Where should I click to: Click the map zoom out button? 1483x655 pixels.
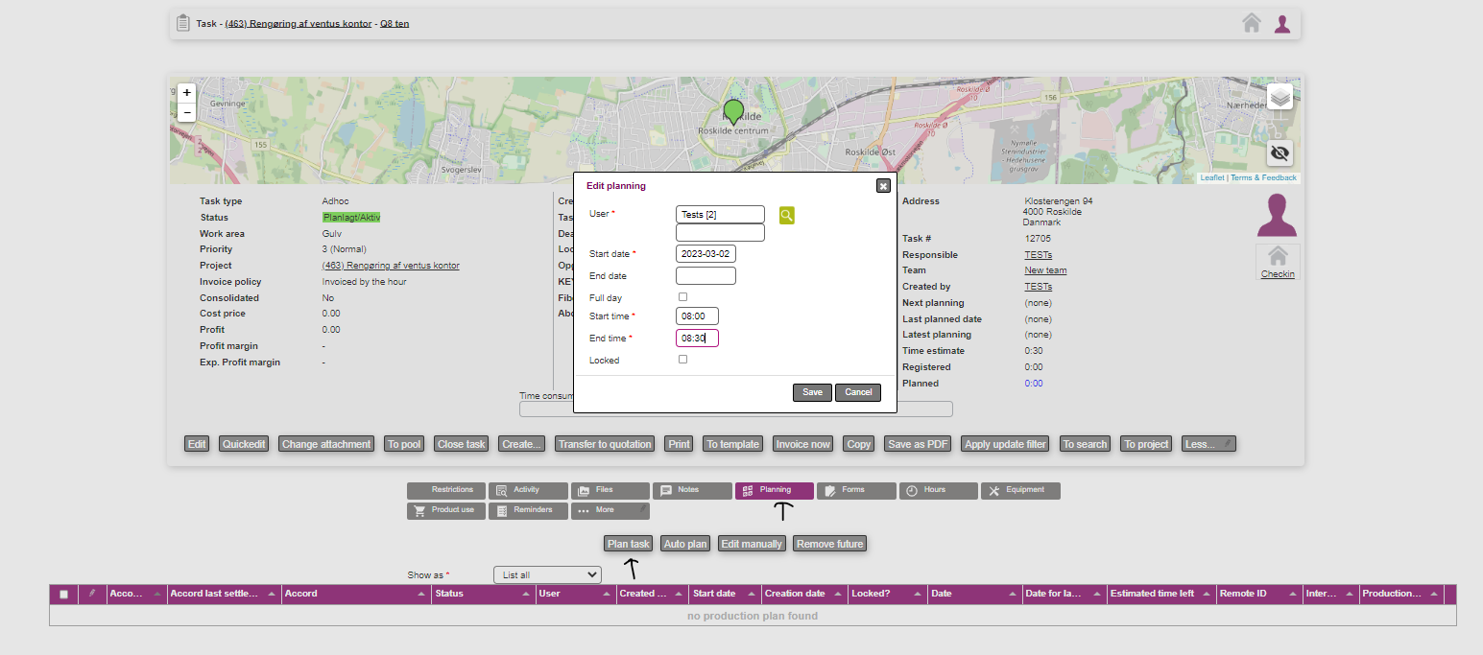pos(187,112)
